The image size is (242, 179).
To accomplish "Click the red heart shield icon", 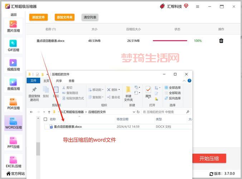I will (x=186, y=6).
